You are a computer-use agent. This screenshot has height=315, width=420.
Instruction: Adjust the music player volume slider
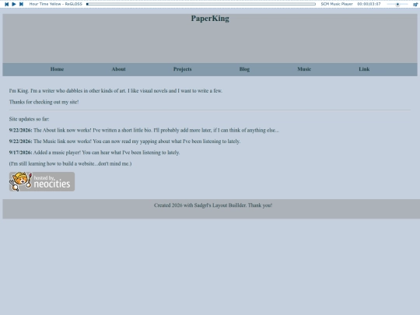[397, 5]
